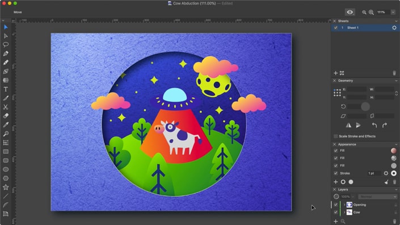Open Sheet 1 settings gear
The height and width of the screenshot is (225, 400).
tap(394, 28)
